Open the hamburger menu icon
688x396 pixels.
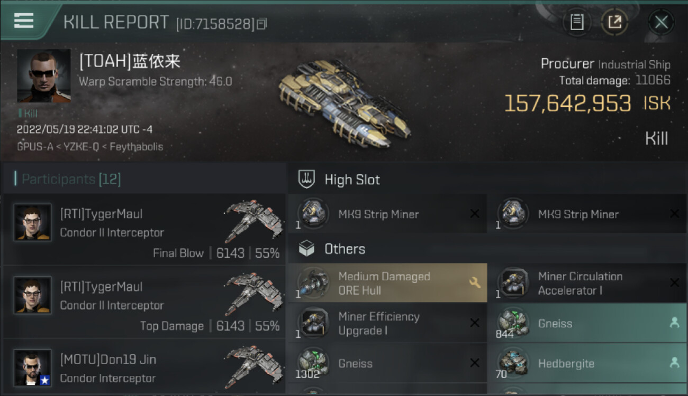(24, 21)
